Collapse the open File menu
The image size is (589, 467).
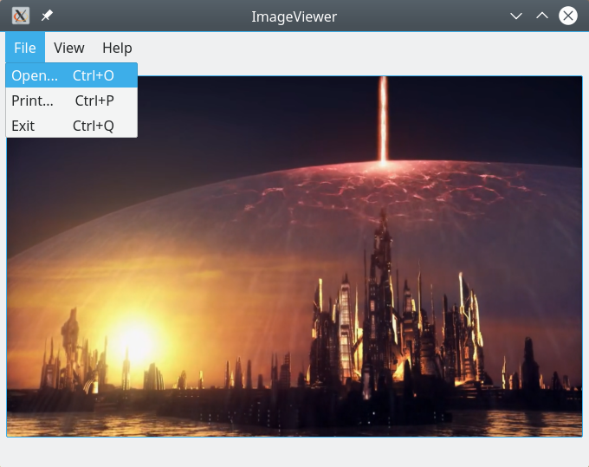tap(25, 48)
